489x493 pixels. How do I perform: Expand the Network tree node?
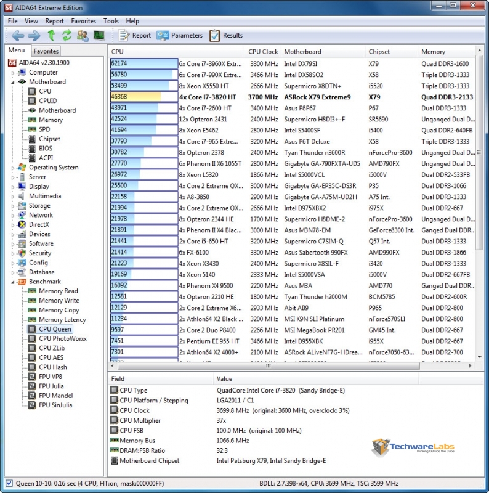pos(12,215)
